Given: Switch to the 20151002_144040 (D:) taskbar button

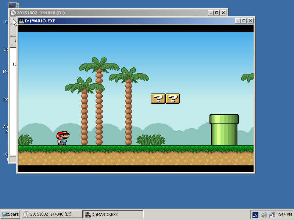Looking at the screenshot, I should click(x=52, y=214).
